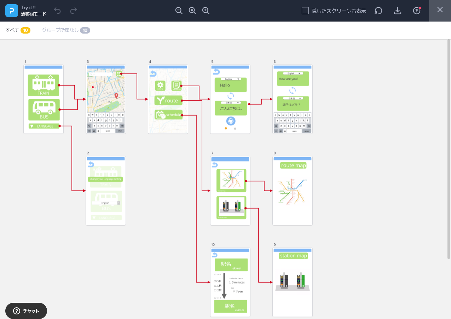Select screen 9 station map thumbnail
The image size is (451, 319).
(x=293, y=282)
